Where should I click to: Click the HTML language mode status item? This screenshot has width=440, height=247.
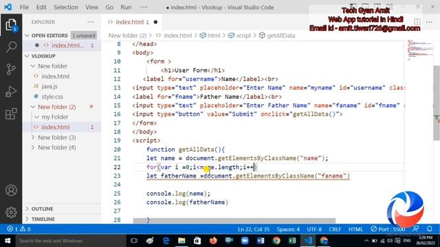(x=355, y=229)
